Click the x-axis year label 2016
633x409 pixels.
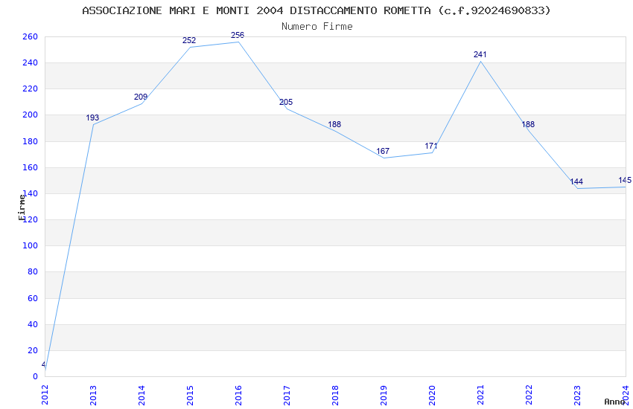click(238, 395)
